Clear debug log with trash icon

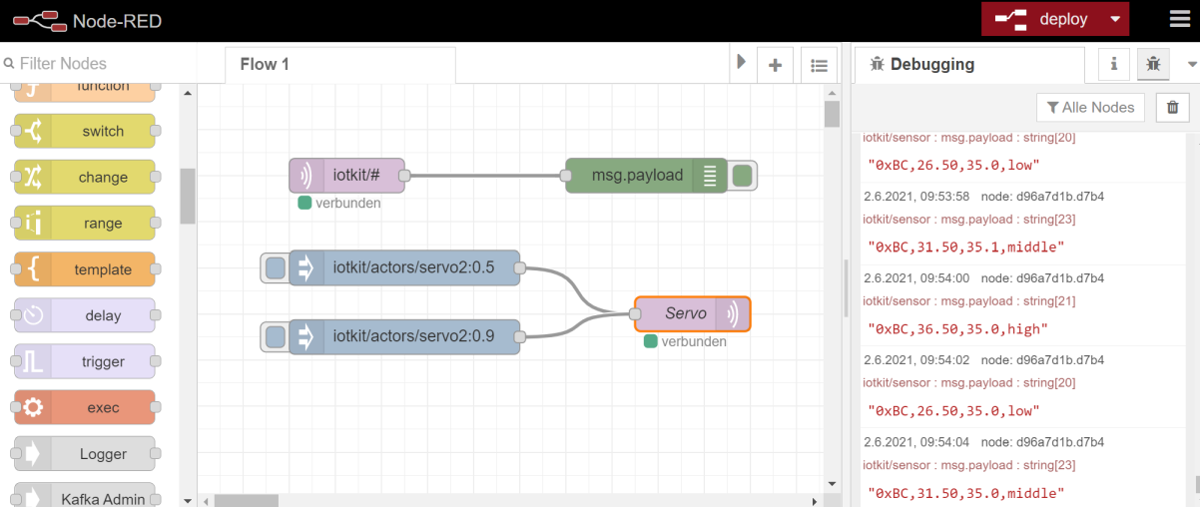pyautogui.click(x=1172, y=108)
